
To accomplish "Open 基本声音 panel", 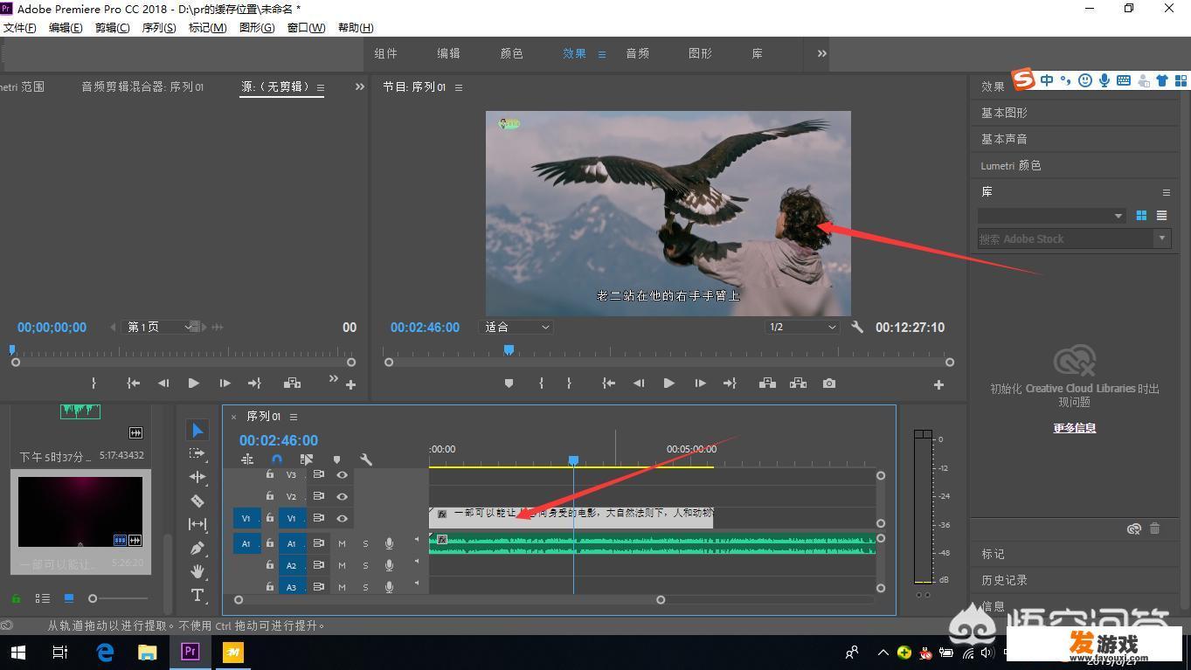I will 1004,139.
